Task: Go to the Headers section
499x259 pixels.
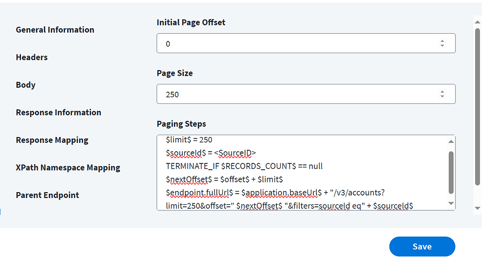Action: 32,58
